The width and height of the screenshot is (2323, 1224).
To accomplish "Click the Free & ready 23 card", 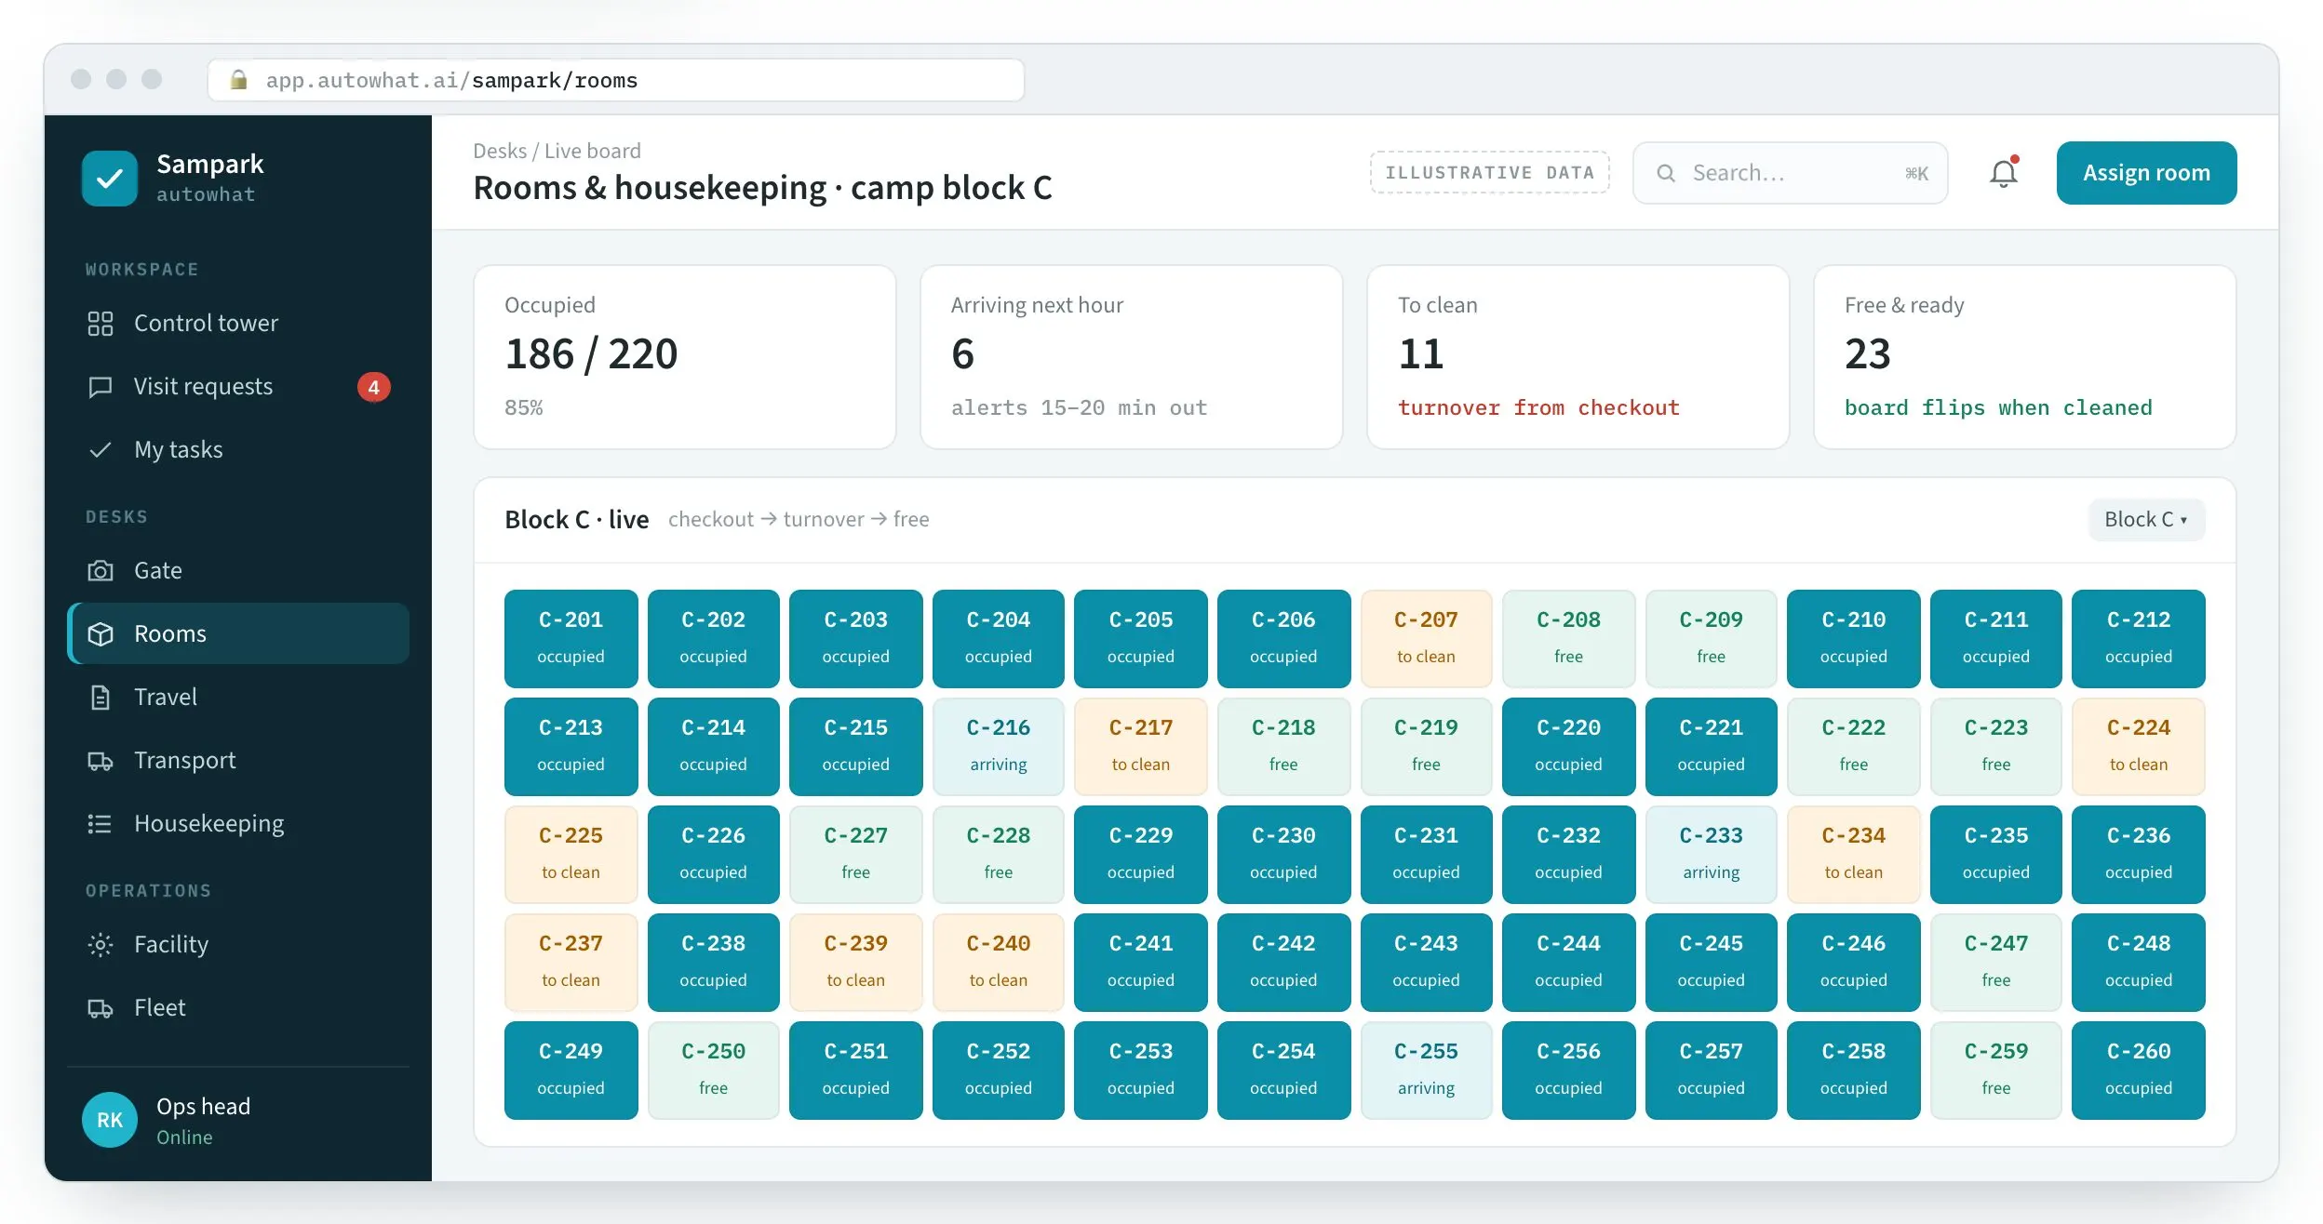I will [x=2025, y=357].
